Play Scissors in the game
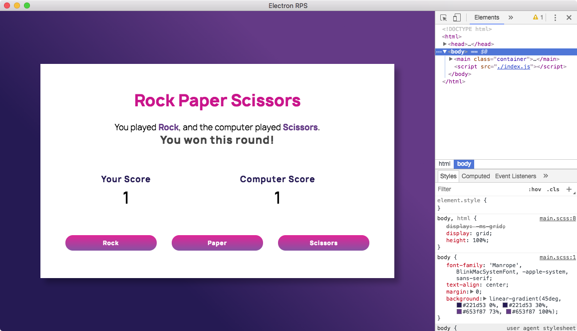The height and width of the screenshot is (331, 577). tap(323, 243)
